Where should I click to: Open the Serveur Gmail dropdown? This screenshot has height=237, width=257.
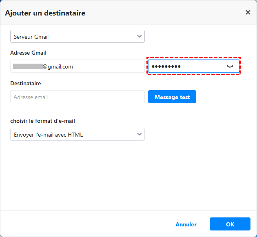coord(77,37)
